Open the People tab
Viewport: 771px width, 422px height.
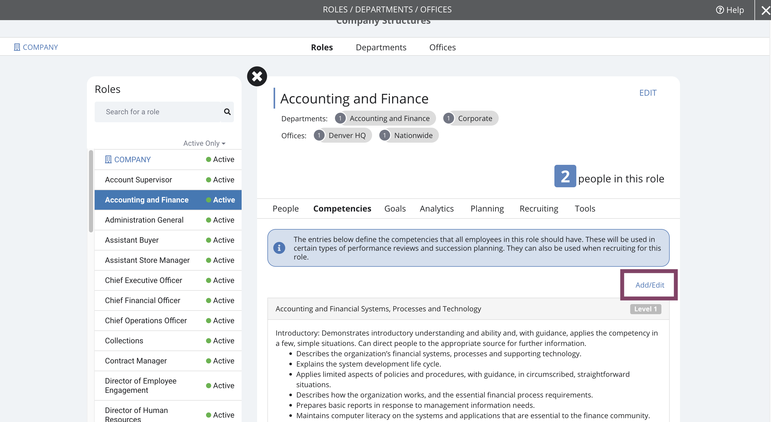285,208
